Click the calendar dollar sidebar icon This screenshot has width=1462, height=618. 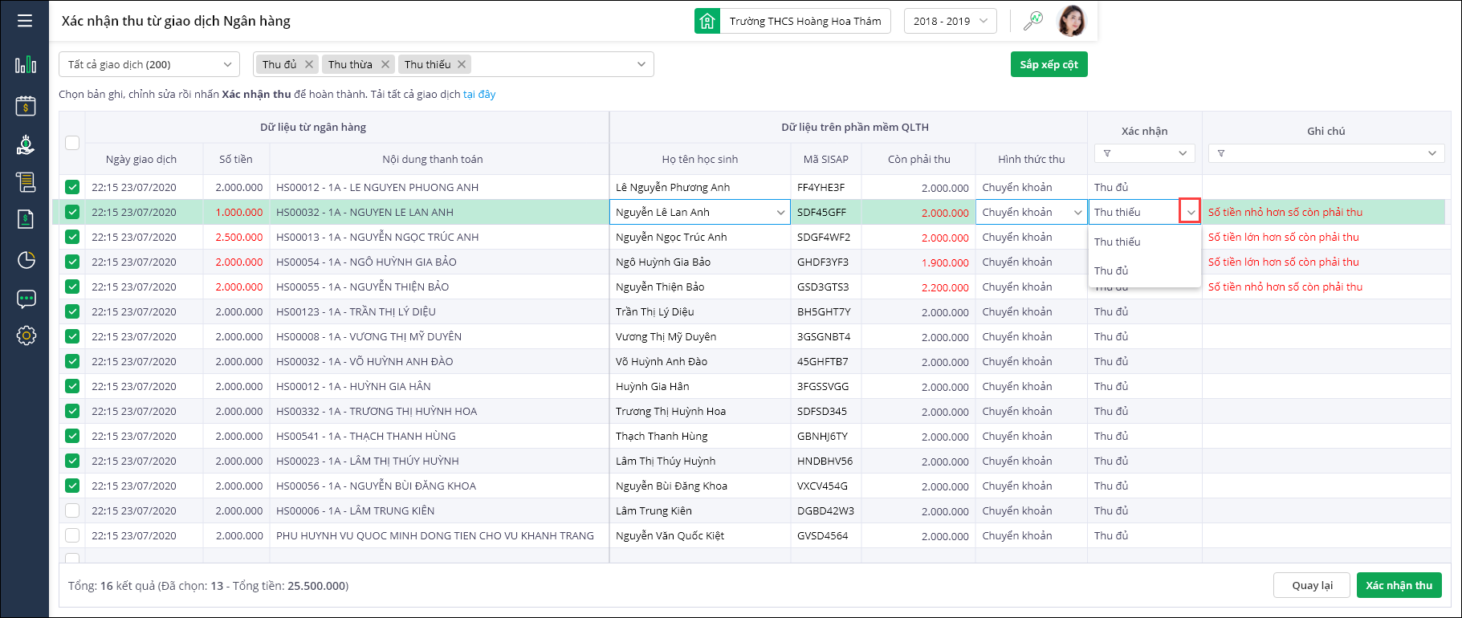[26, 105]
